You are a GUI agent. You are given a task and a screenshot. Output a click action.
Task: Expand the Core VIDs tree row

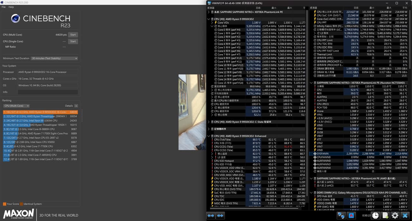pos(212,23)
